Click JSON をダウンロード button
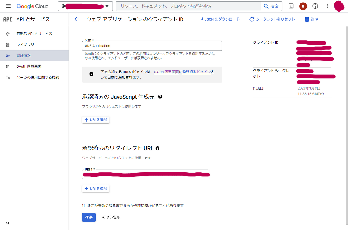The height and width of the screenshot is (230, 348). pos(220,19)
